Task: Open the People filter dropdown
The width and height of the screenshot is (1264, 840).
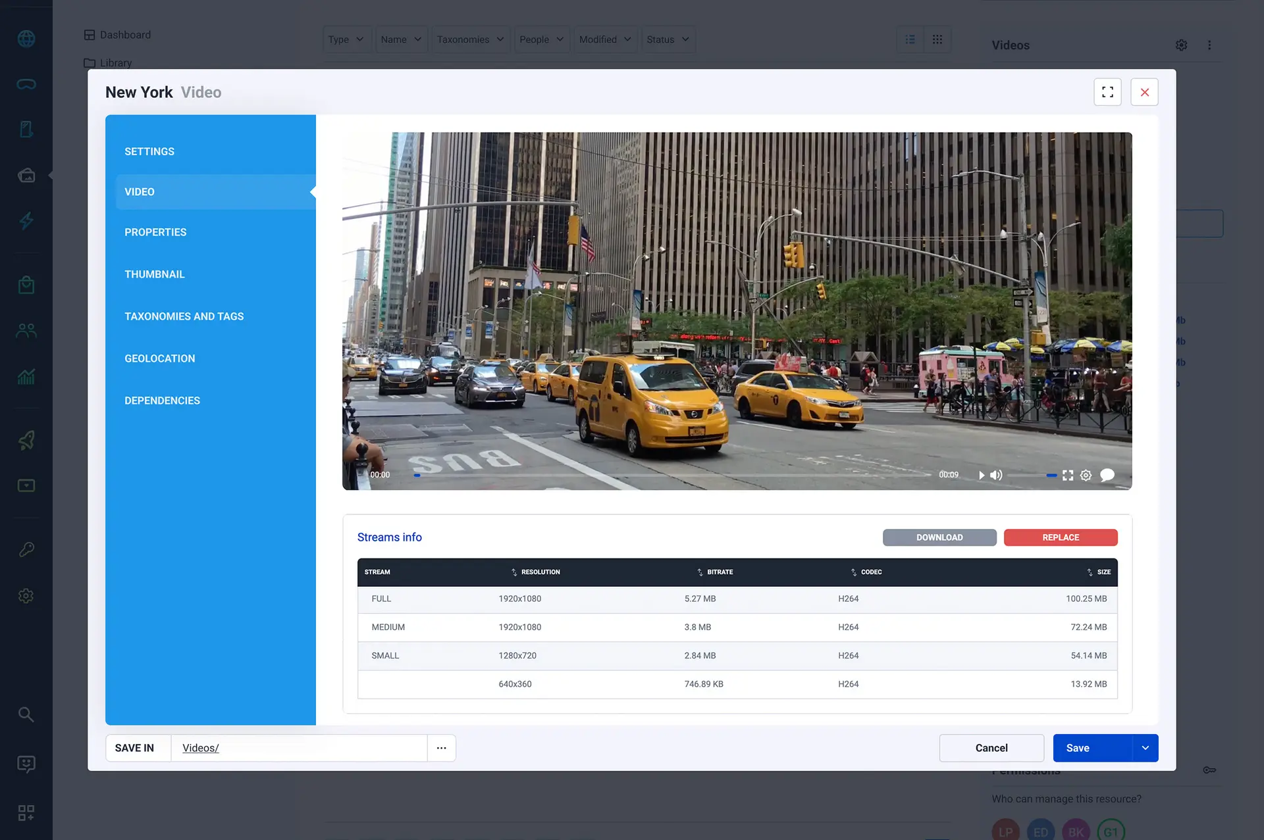Action: [x=542, y=39]
